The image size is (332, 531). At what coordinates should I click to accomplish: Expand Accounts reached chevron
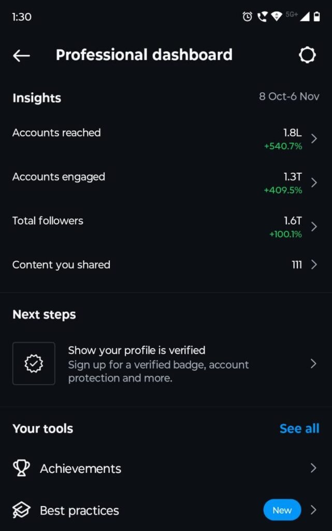pos(313,138)
